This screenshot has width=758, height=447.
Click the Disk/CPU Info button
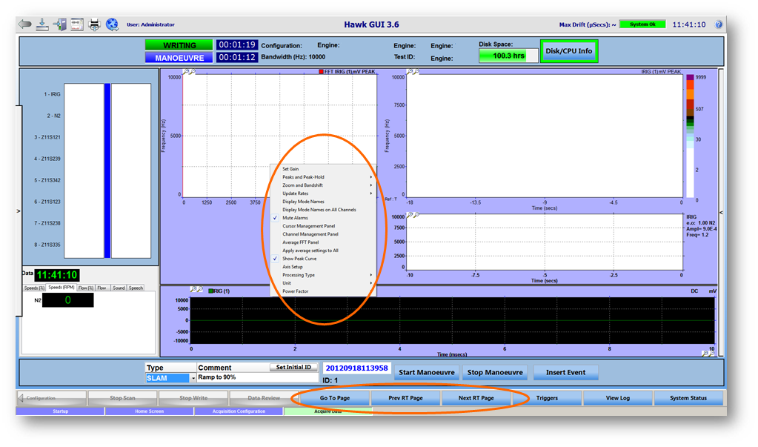point(569,51)
